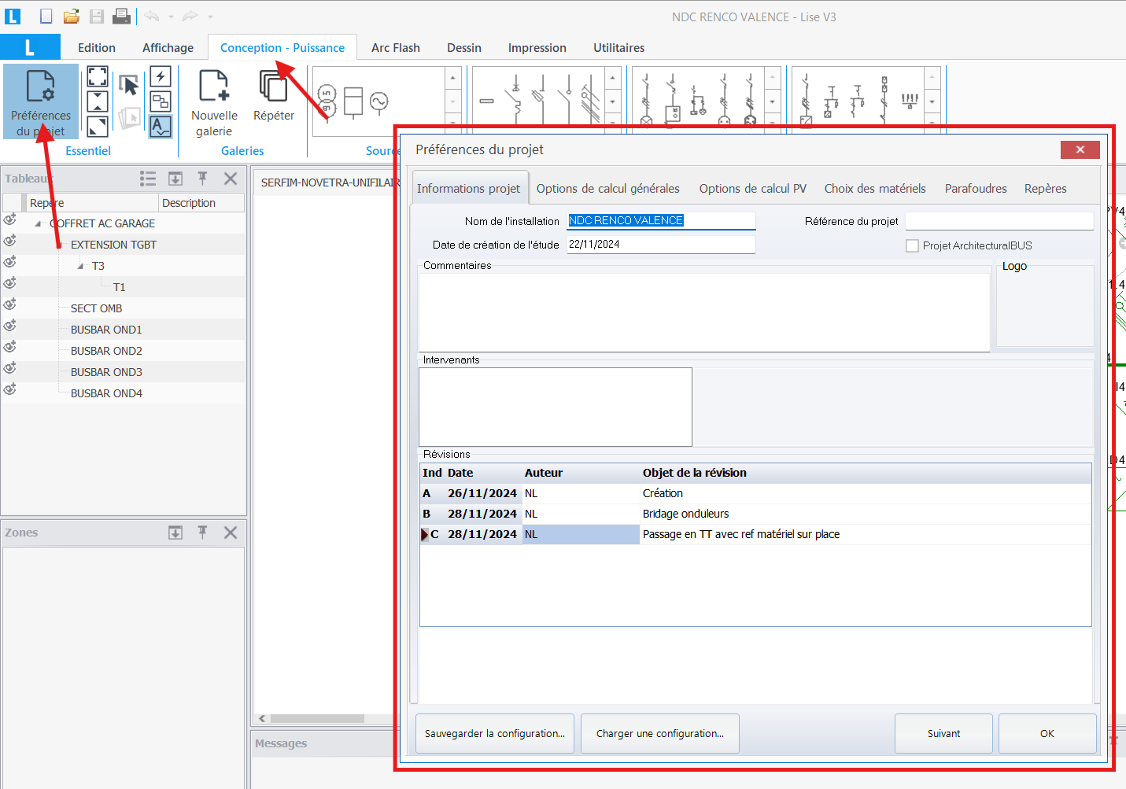The height and width of the screenshot is (789, 1126).
Task: Open the blue L application menu button
Action: [x=30, y=47]
